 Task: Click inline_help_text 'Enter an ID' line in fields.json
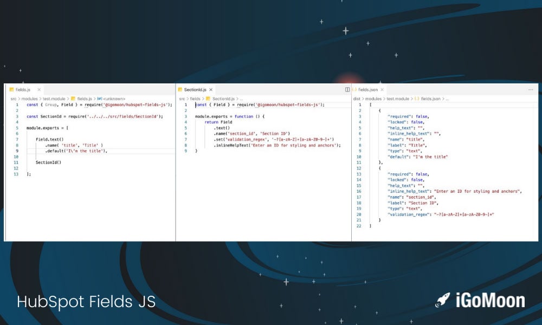tap(455, 191)
